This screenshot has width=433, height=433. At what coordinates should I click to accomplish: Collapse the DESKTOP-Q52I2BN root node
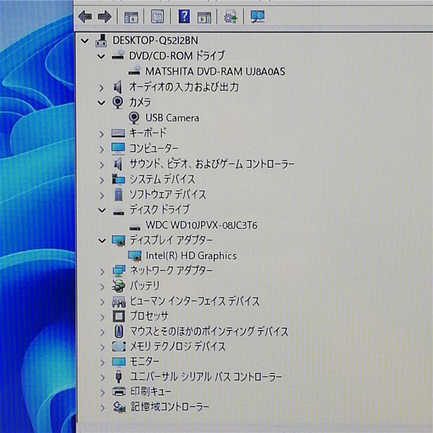[85, 41]
